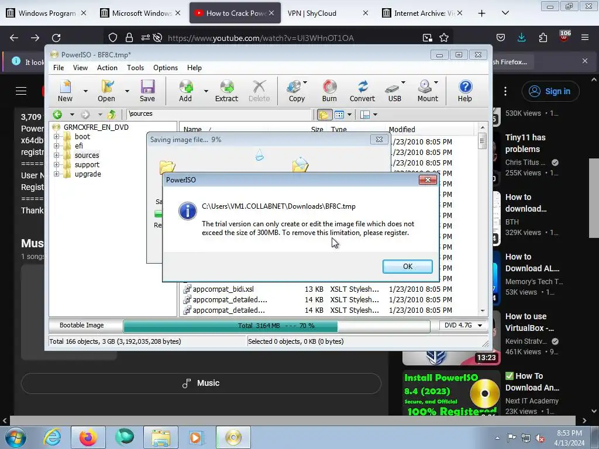Viewport: 599px width, 449px height.
Task: Click the Firefox bookmark star icon
Action: pos(444,37)
